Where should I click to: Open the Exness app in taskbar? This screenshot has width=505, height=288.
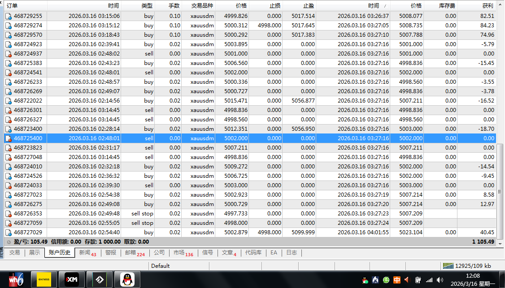pos(44,279)
